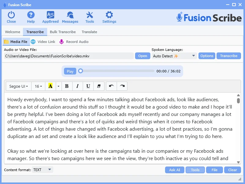The width and height of the screenshot is (245, 184).
Task: Toggle underline formatting
Action: 88,86
